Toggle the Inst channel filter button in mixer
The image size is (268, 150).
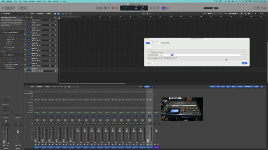click(218, 87)
